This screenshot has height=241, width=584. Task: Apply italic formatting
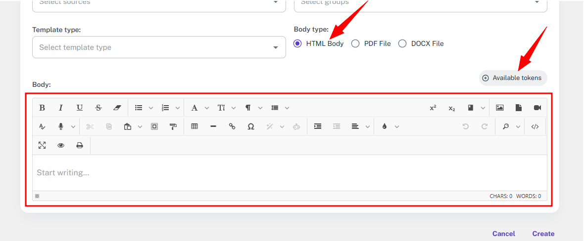[x=61, y=108]
